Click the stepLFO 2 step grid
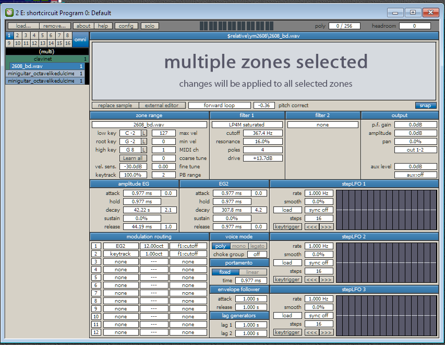Screen dimensions: 445x345 coord(386,263)
